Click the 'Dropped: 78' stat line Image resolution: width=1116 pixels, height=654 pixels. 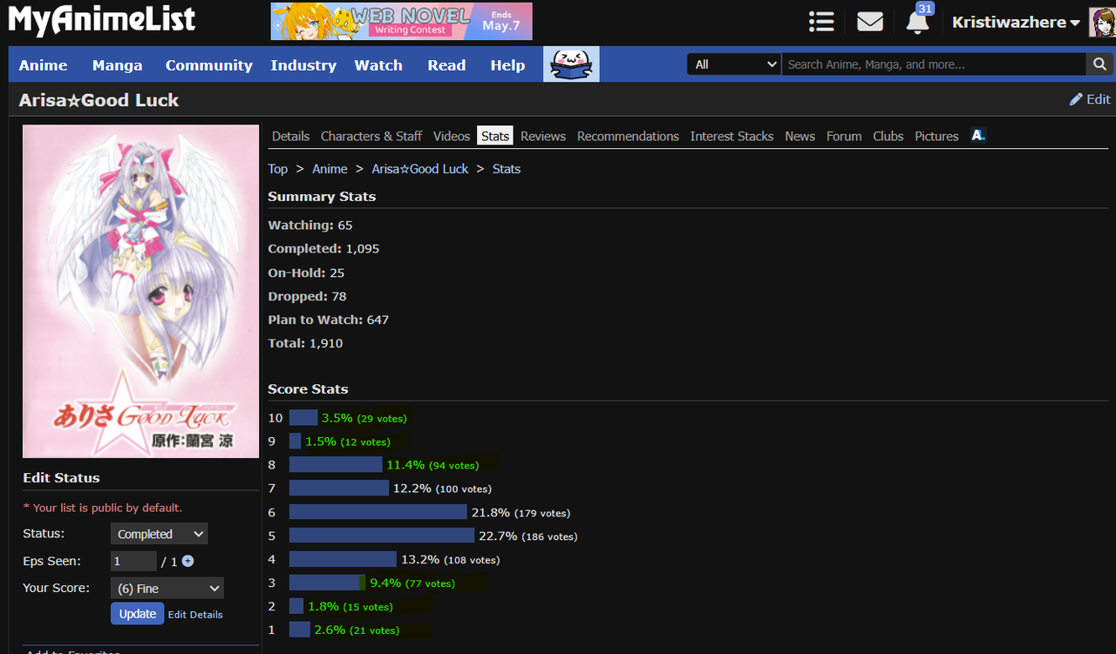(x=307, y=296)
